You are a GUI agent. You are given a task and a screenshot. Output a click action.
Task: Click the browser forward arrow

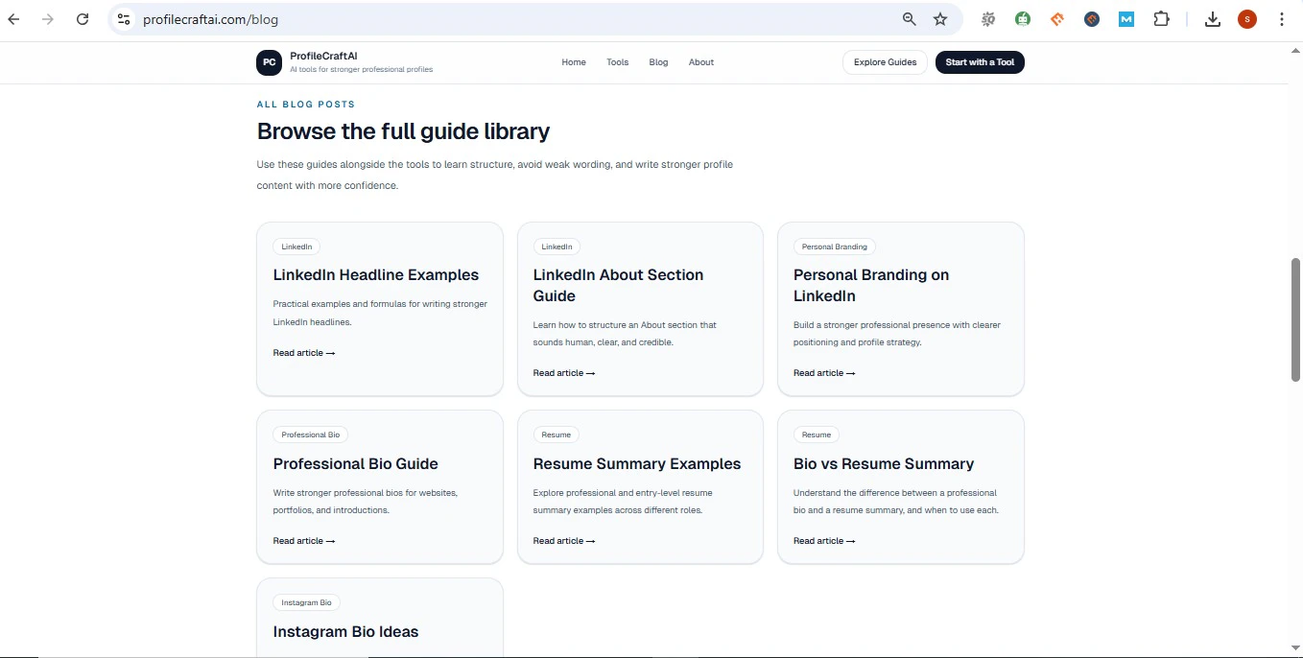48,19
